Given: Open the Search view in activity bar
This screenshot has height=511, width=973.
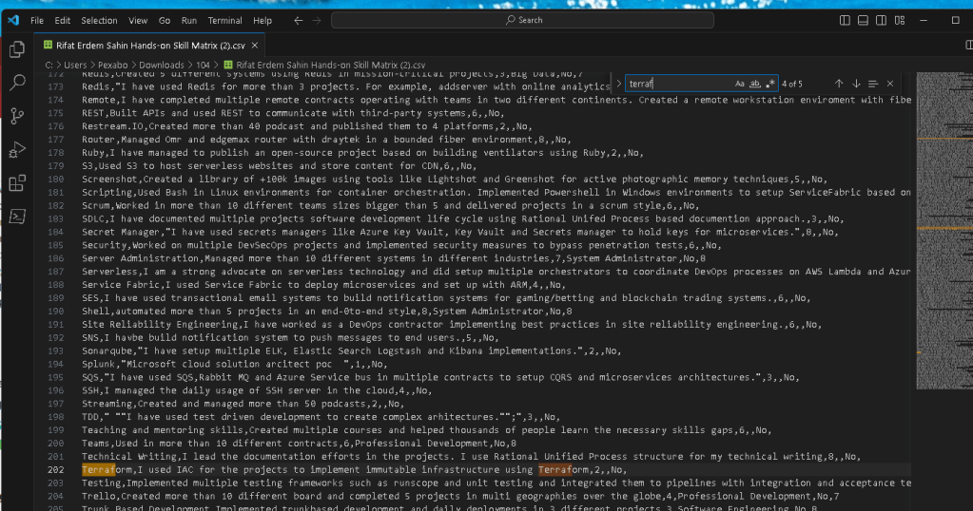Looking at the screenshot, I should [17, 82].
